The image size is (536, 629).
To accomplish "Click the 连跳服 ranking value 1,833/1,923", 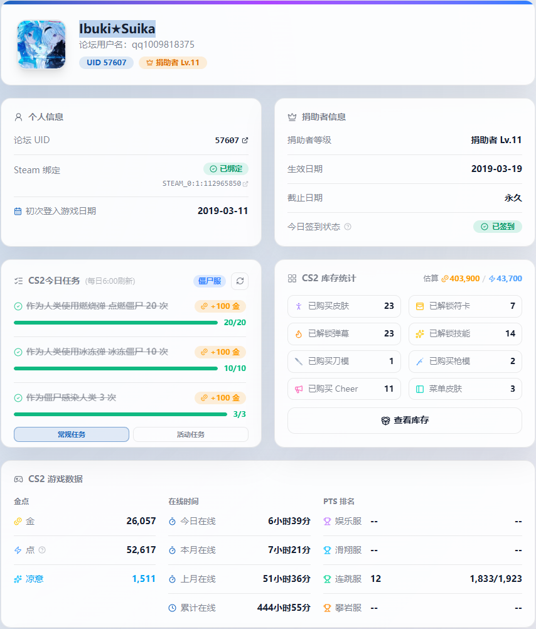I will [496, 579].
